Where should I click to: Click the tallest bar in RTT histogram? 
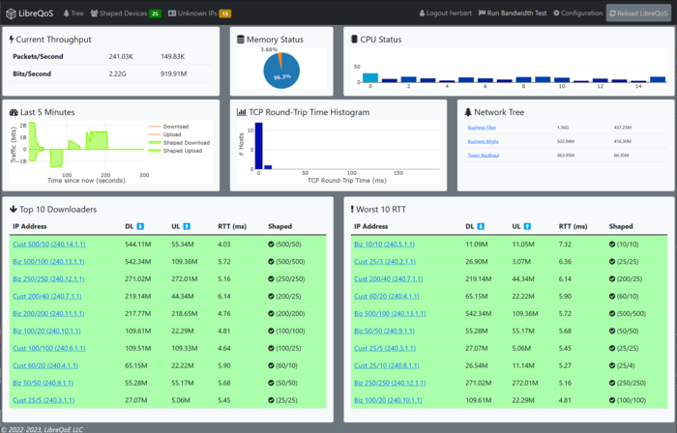(x=258, y=146)
